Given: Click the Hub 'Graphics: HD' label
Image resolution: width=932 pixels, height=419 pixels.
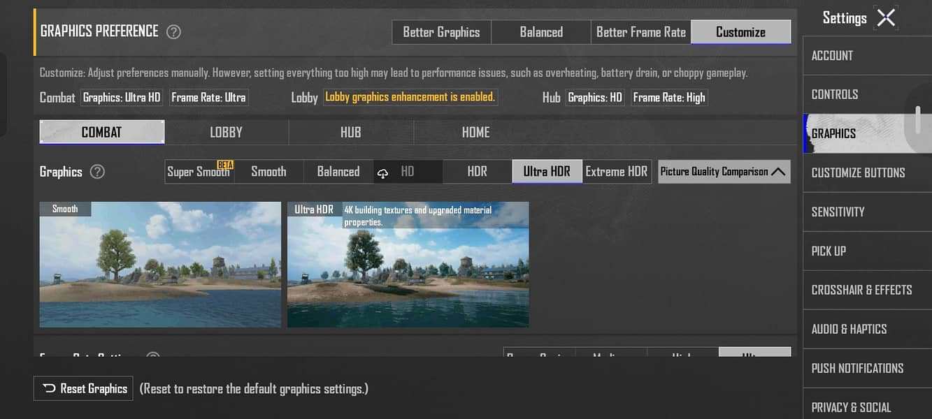Looking at the screenshot, I should pos(595,97).
